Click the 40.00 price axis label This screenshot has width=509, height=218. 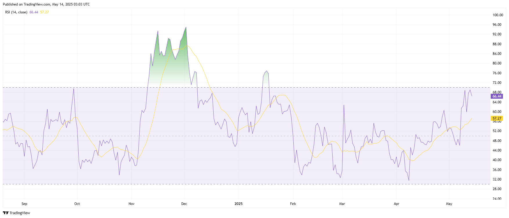click(x=497, y=160)
